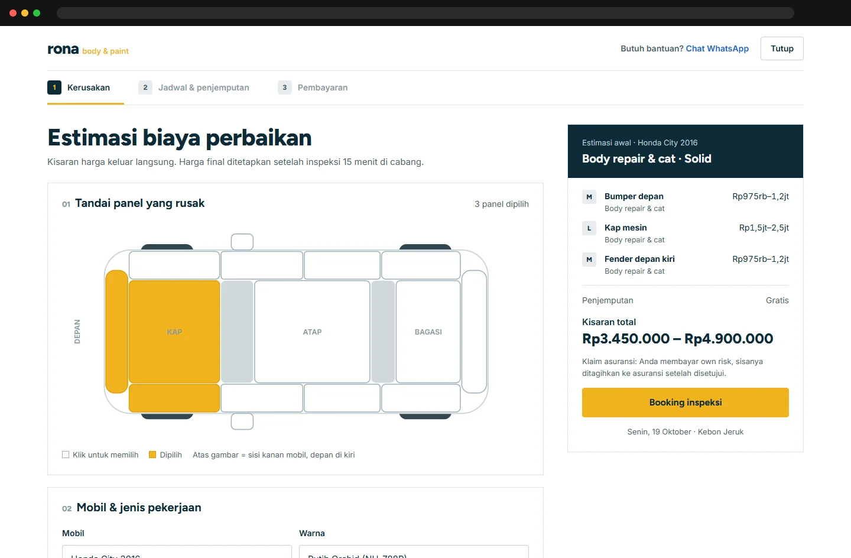Go to the Pembayaran step

pos(313,87)
